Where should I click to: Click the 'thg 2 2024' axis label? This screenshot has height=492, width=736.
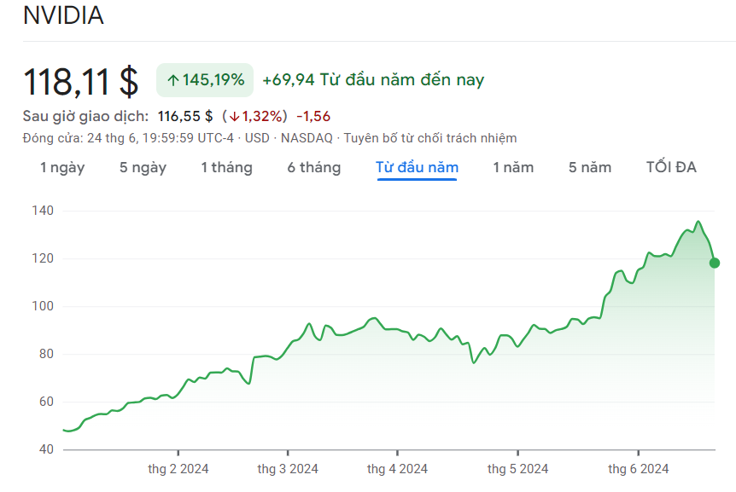(x=178, y=469)
